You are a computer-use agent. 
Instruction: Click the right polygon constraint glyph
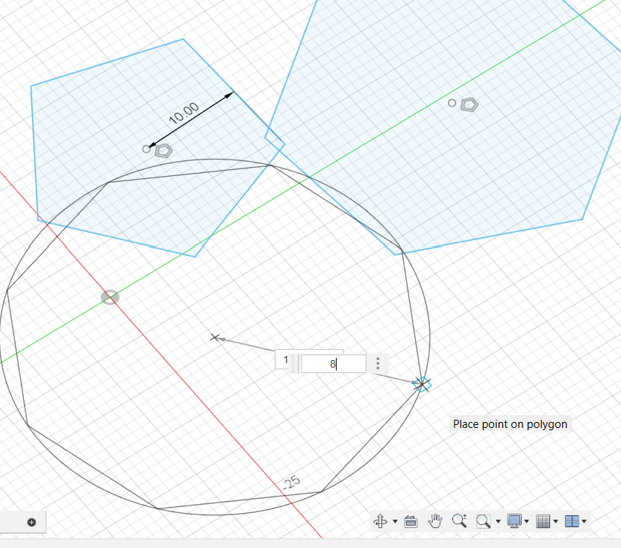(x=469, y=105)
